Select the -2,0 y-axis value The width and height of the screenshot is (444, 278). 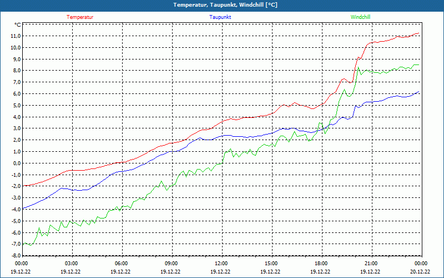[x=16, y=186]
